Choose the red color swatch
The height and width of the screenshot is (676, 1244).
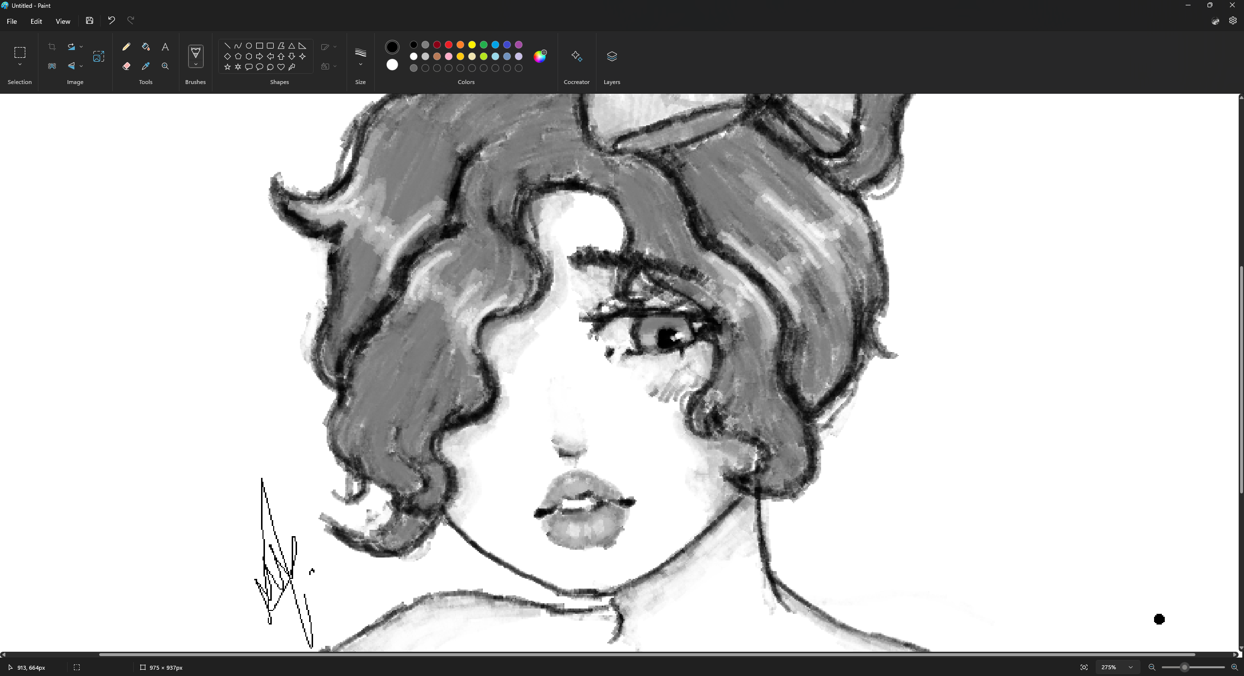click(448, 45)
